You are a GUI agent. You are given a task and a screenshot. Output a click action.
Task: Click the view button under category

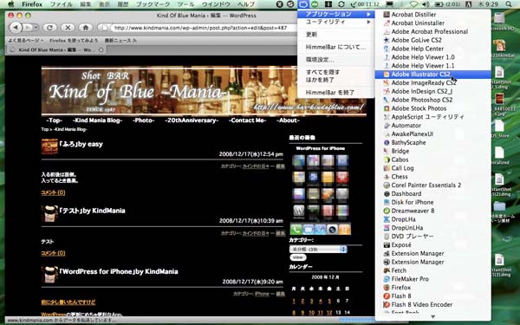298,257
